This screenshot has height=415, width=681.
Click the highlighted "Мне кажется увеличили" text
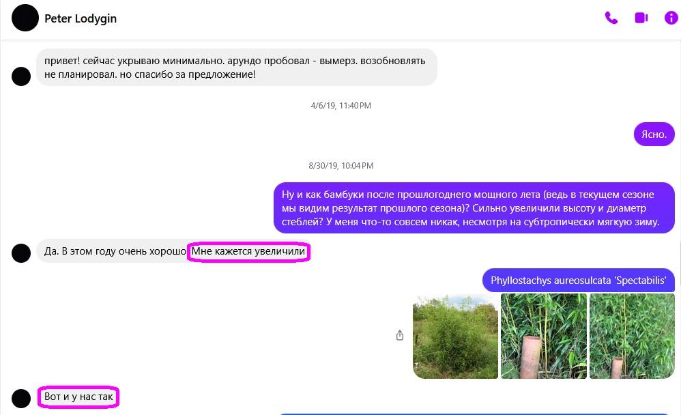(x=248, y=252)
